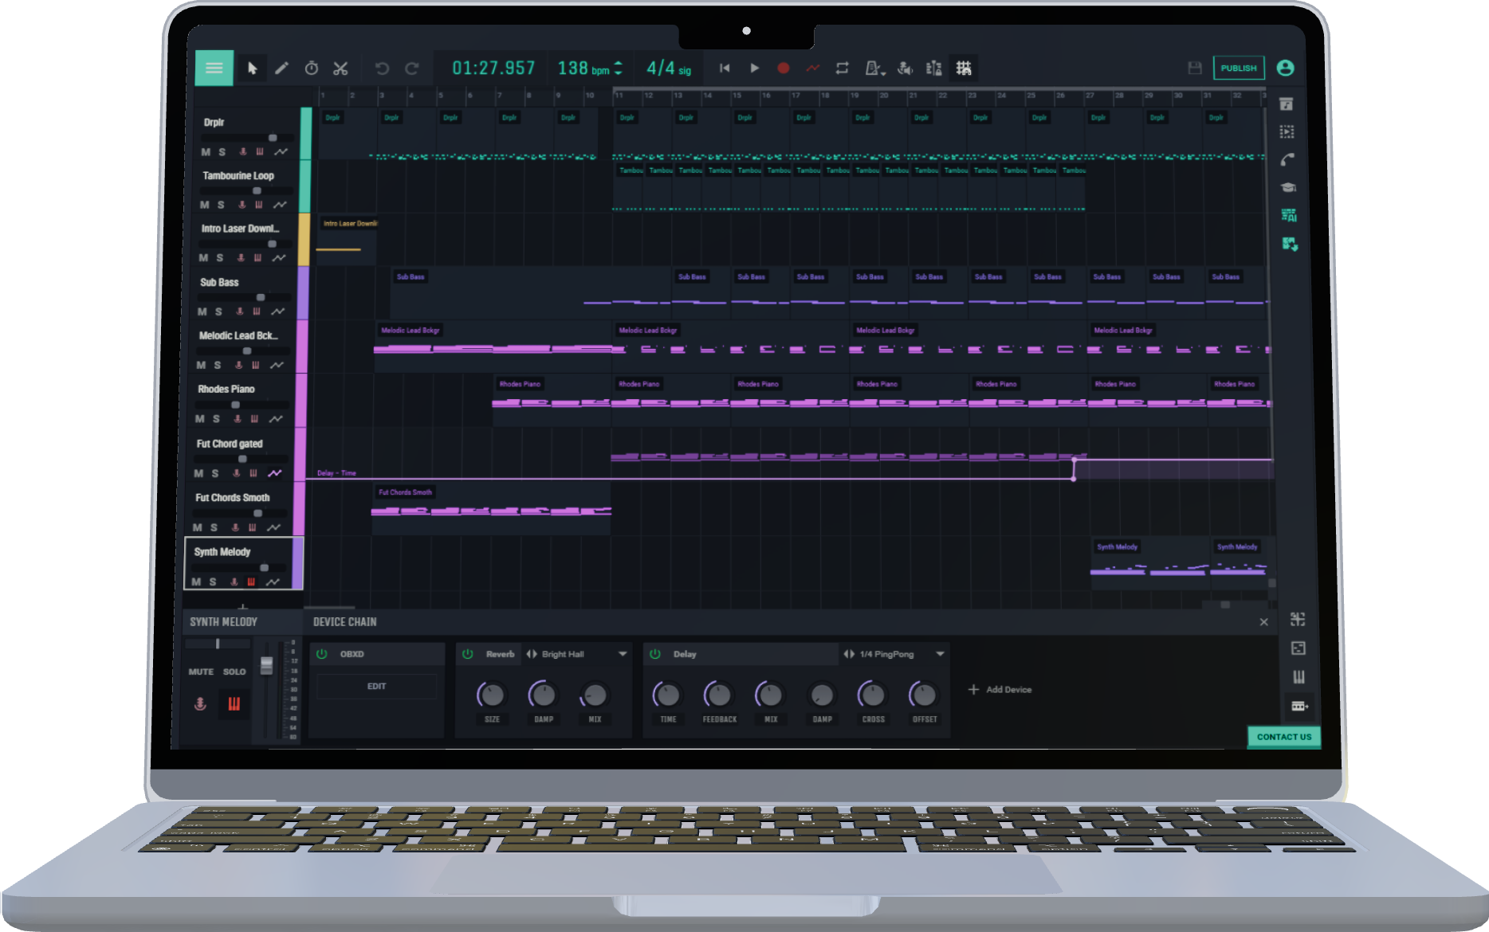Image resolution: width=1489 pixels, height=932 pixels.
Task: Undo the last action
Action: point(382,69)
